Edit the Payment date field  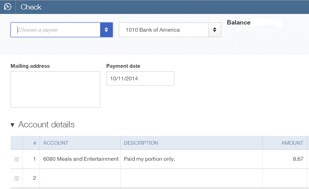pyautogui.click(x=140, y=78)
